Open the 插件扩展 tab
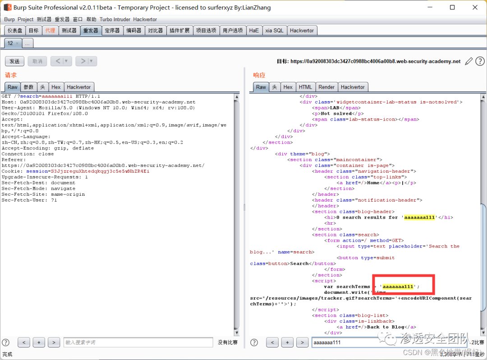The image size is (487, 360). [179, 31]
